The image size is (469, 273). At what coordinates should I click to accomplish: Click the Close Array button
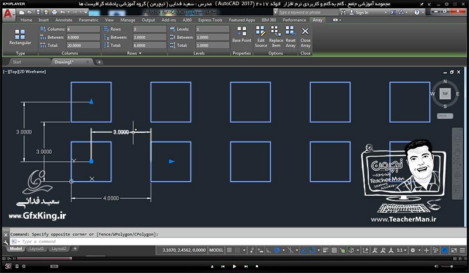click(305, 37)
